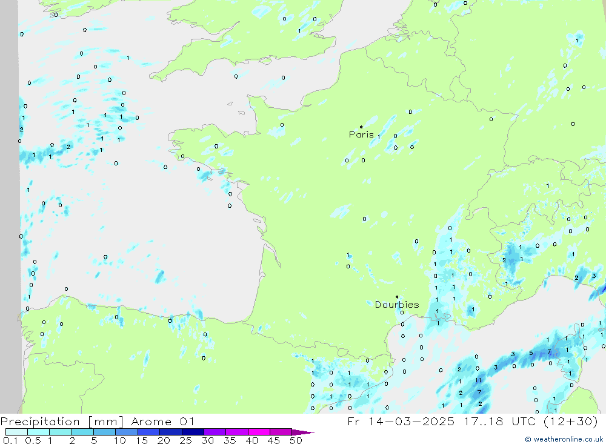Click the Precipitation [mm] Arome 01 title
This screenshot has width=606, height=444.
point(97,421)
